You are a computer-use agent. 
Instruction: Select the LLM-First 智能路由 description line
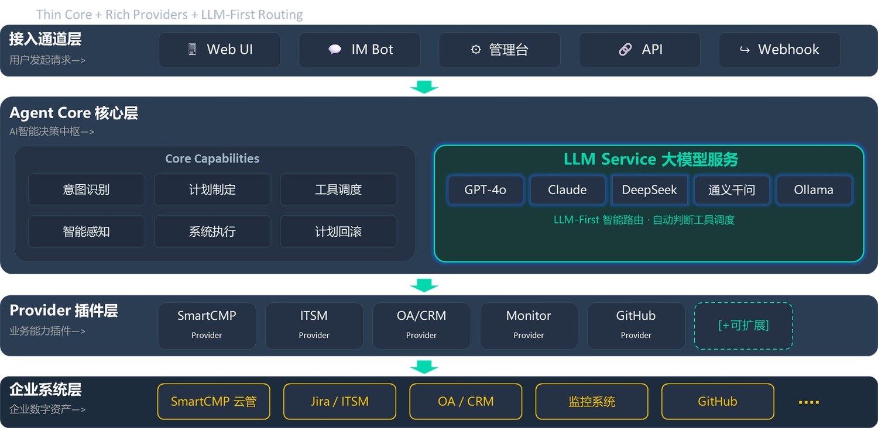coord(644,220)
